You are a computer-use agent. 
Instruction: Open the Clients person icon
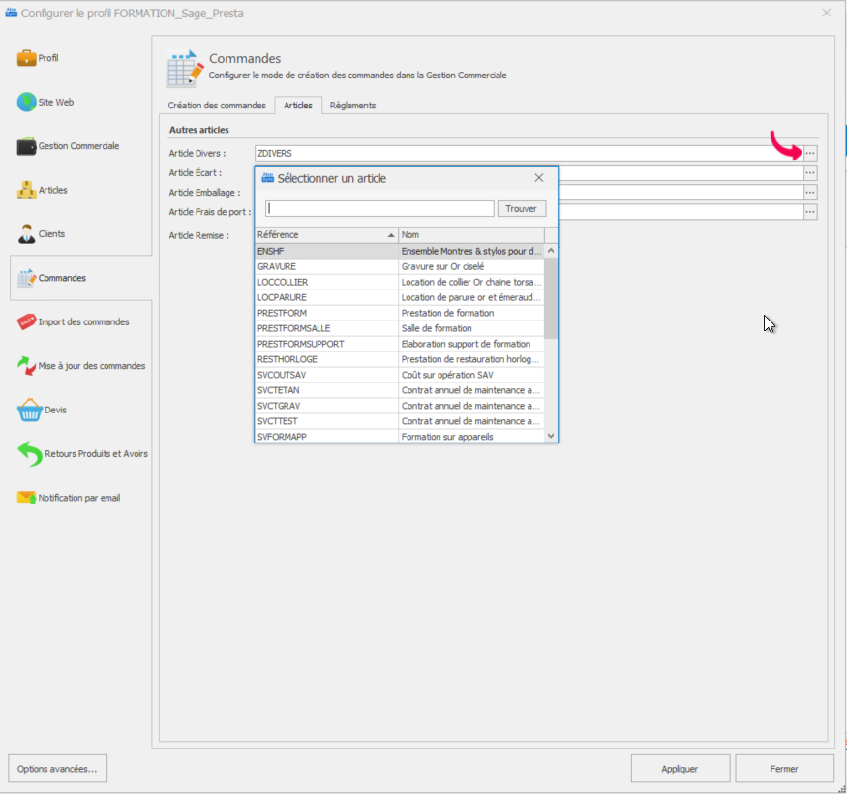tap(26, 234)
